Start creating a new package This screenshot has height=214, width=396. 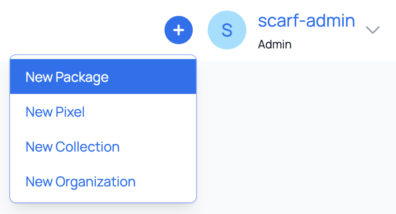pos(67,77)
